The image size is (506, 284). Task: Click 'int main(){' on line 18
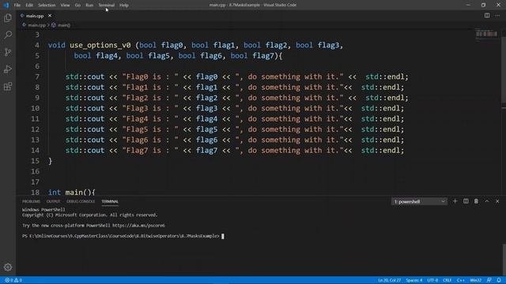coord(72,192)
